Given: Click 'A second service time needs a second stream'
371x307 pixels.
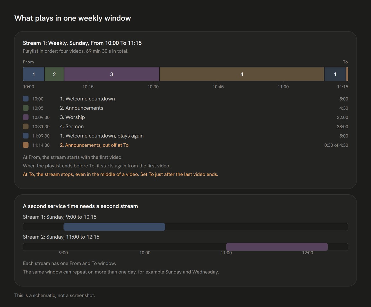Looking at the screenshot, I should pyautogui.click(x=80, y=206).
